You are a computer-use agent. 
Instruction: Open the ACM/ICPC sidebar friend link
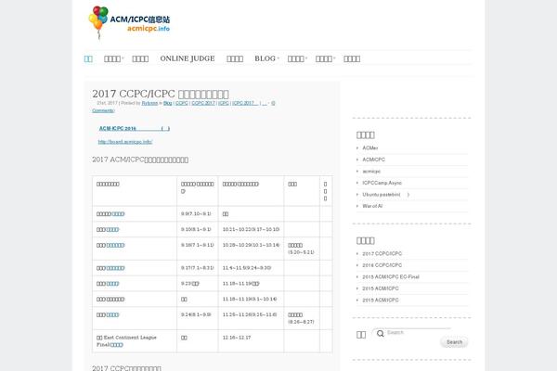tap(374, 160)
